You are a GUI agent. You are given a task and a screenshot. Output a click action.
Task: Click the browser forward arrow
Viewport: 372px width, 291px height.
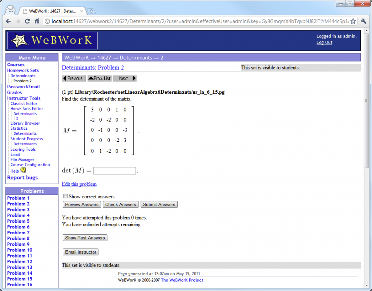tap(18, 21)
